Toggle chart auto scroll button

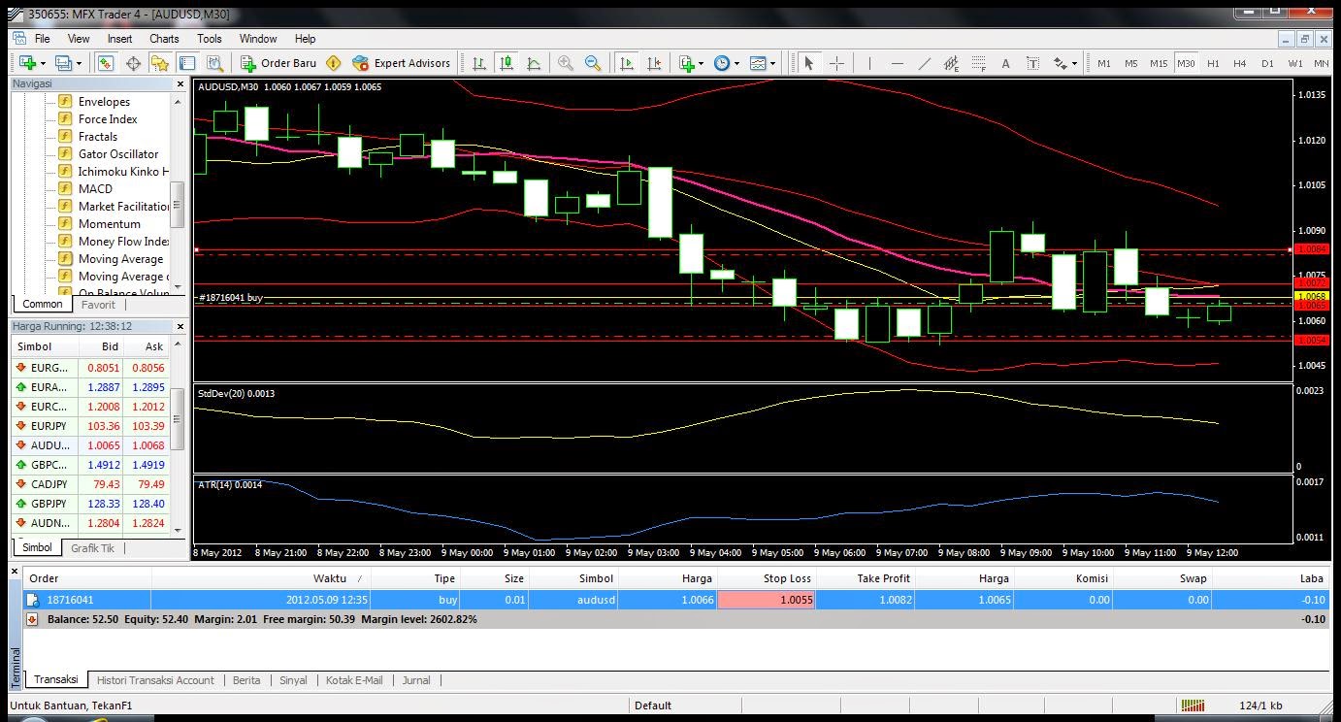[x=627, y=63]
